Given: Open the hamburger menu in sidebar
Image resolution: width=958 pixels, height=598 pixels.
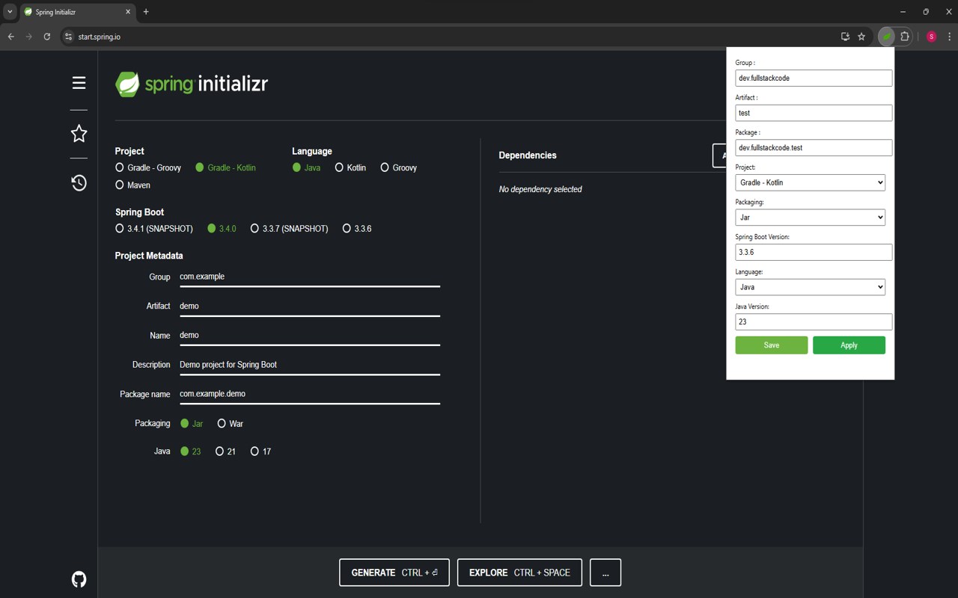Looking at the screenshot, I should tap(79, 83).
